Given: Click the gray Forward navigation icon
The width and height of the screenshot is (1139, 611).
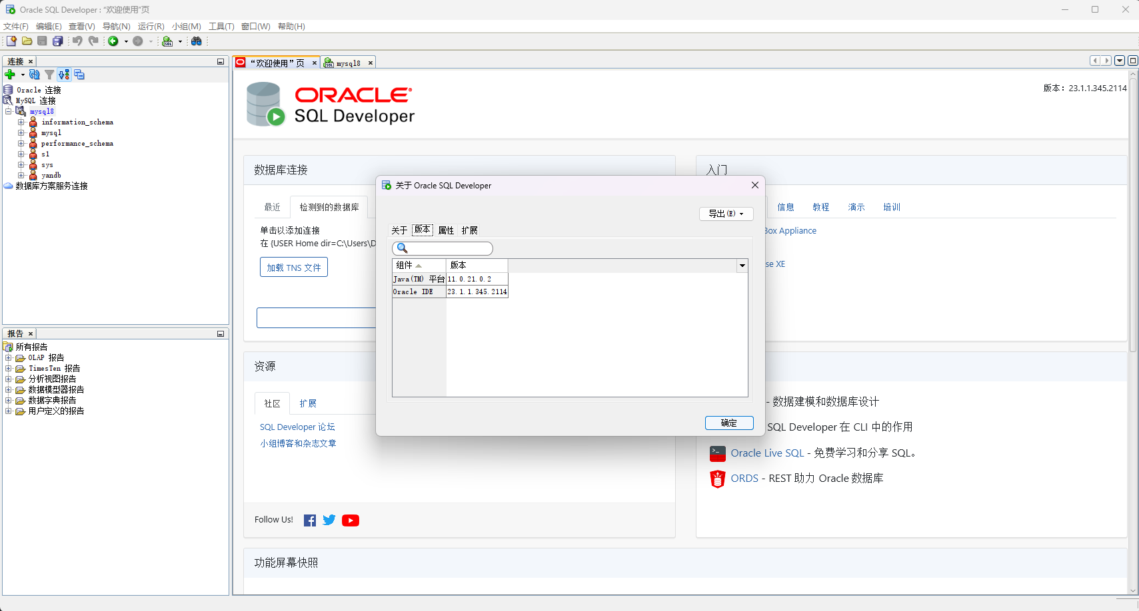Looking at the screenshot, I should click(x=138, y=41).
